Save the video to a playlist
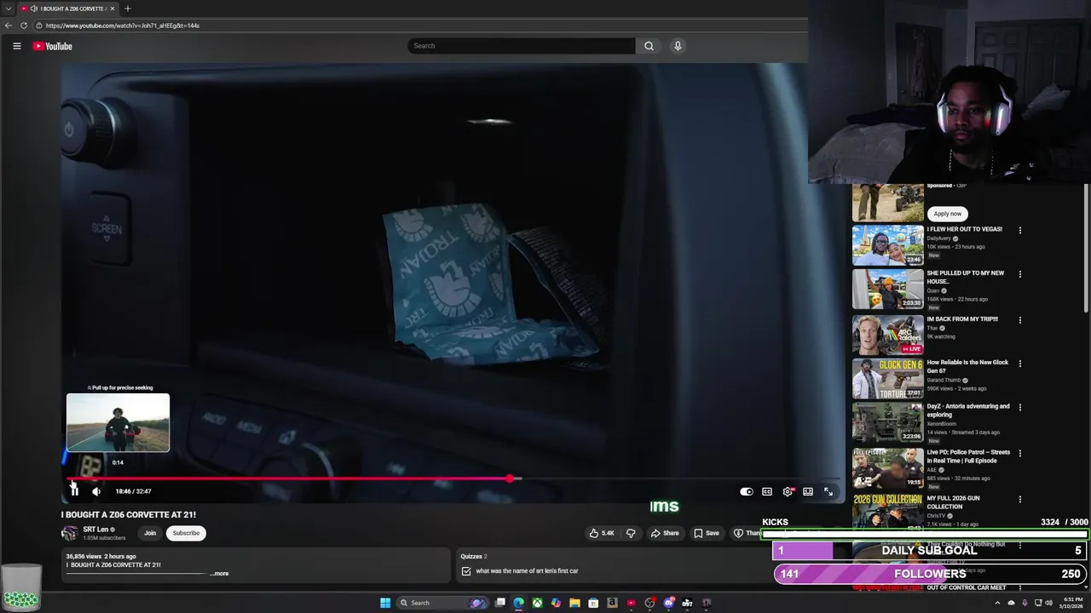The width and height of the screenshot is (1091, 613). (707, 533)
